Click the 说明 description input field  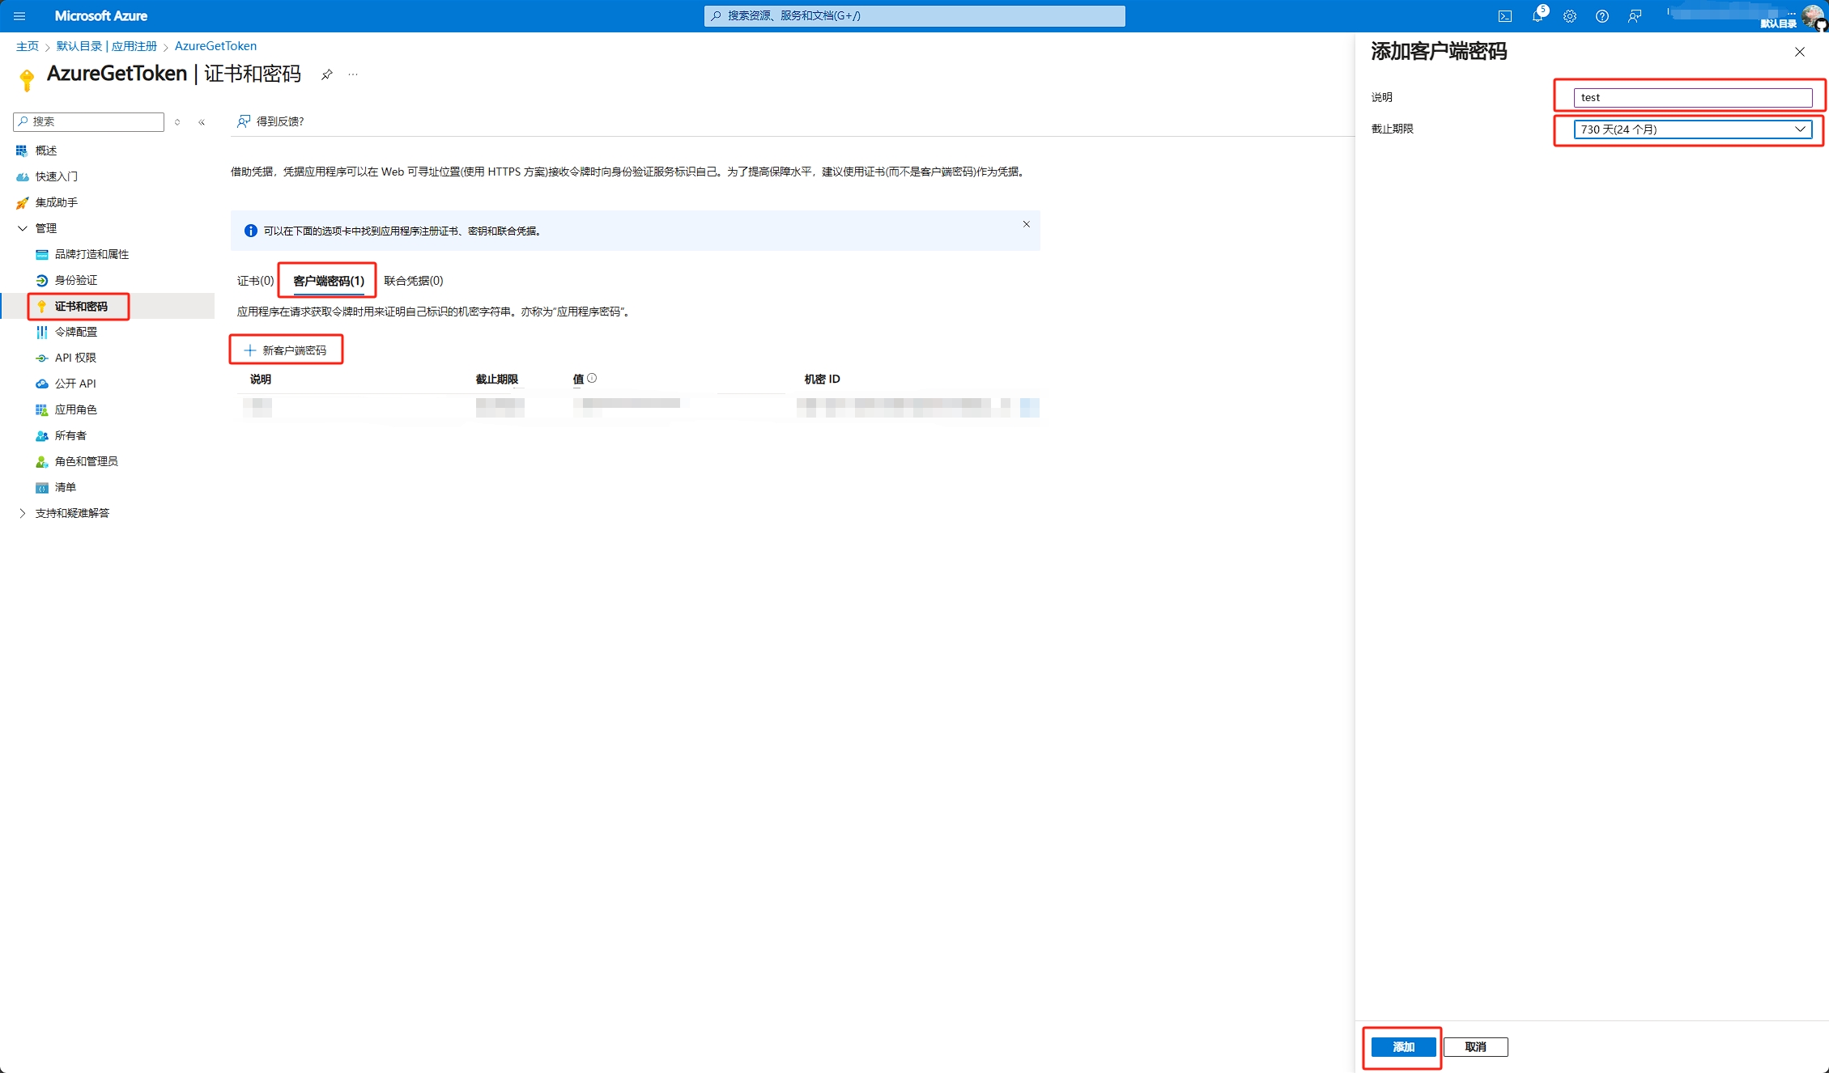(1691, 98)
